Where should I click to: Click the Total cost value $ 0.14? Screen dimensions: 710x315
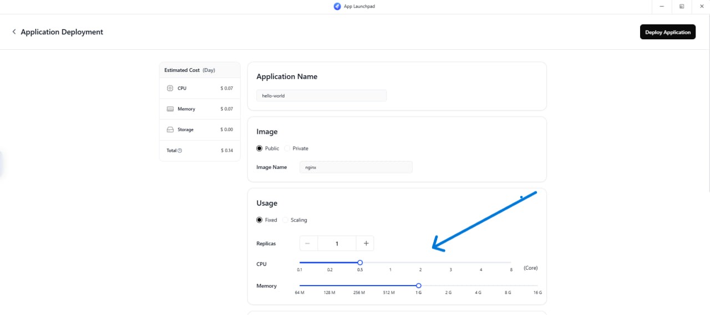(227, 151)
